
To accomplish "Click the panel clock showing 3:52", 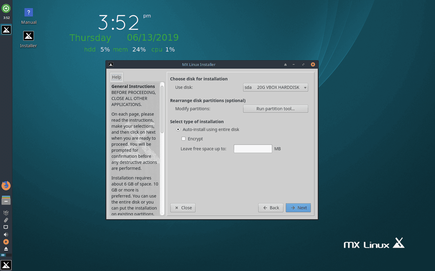I will pos(6,18).
